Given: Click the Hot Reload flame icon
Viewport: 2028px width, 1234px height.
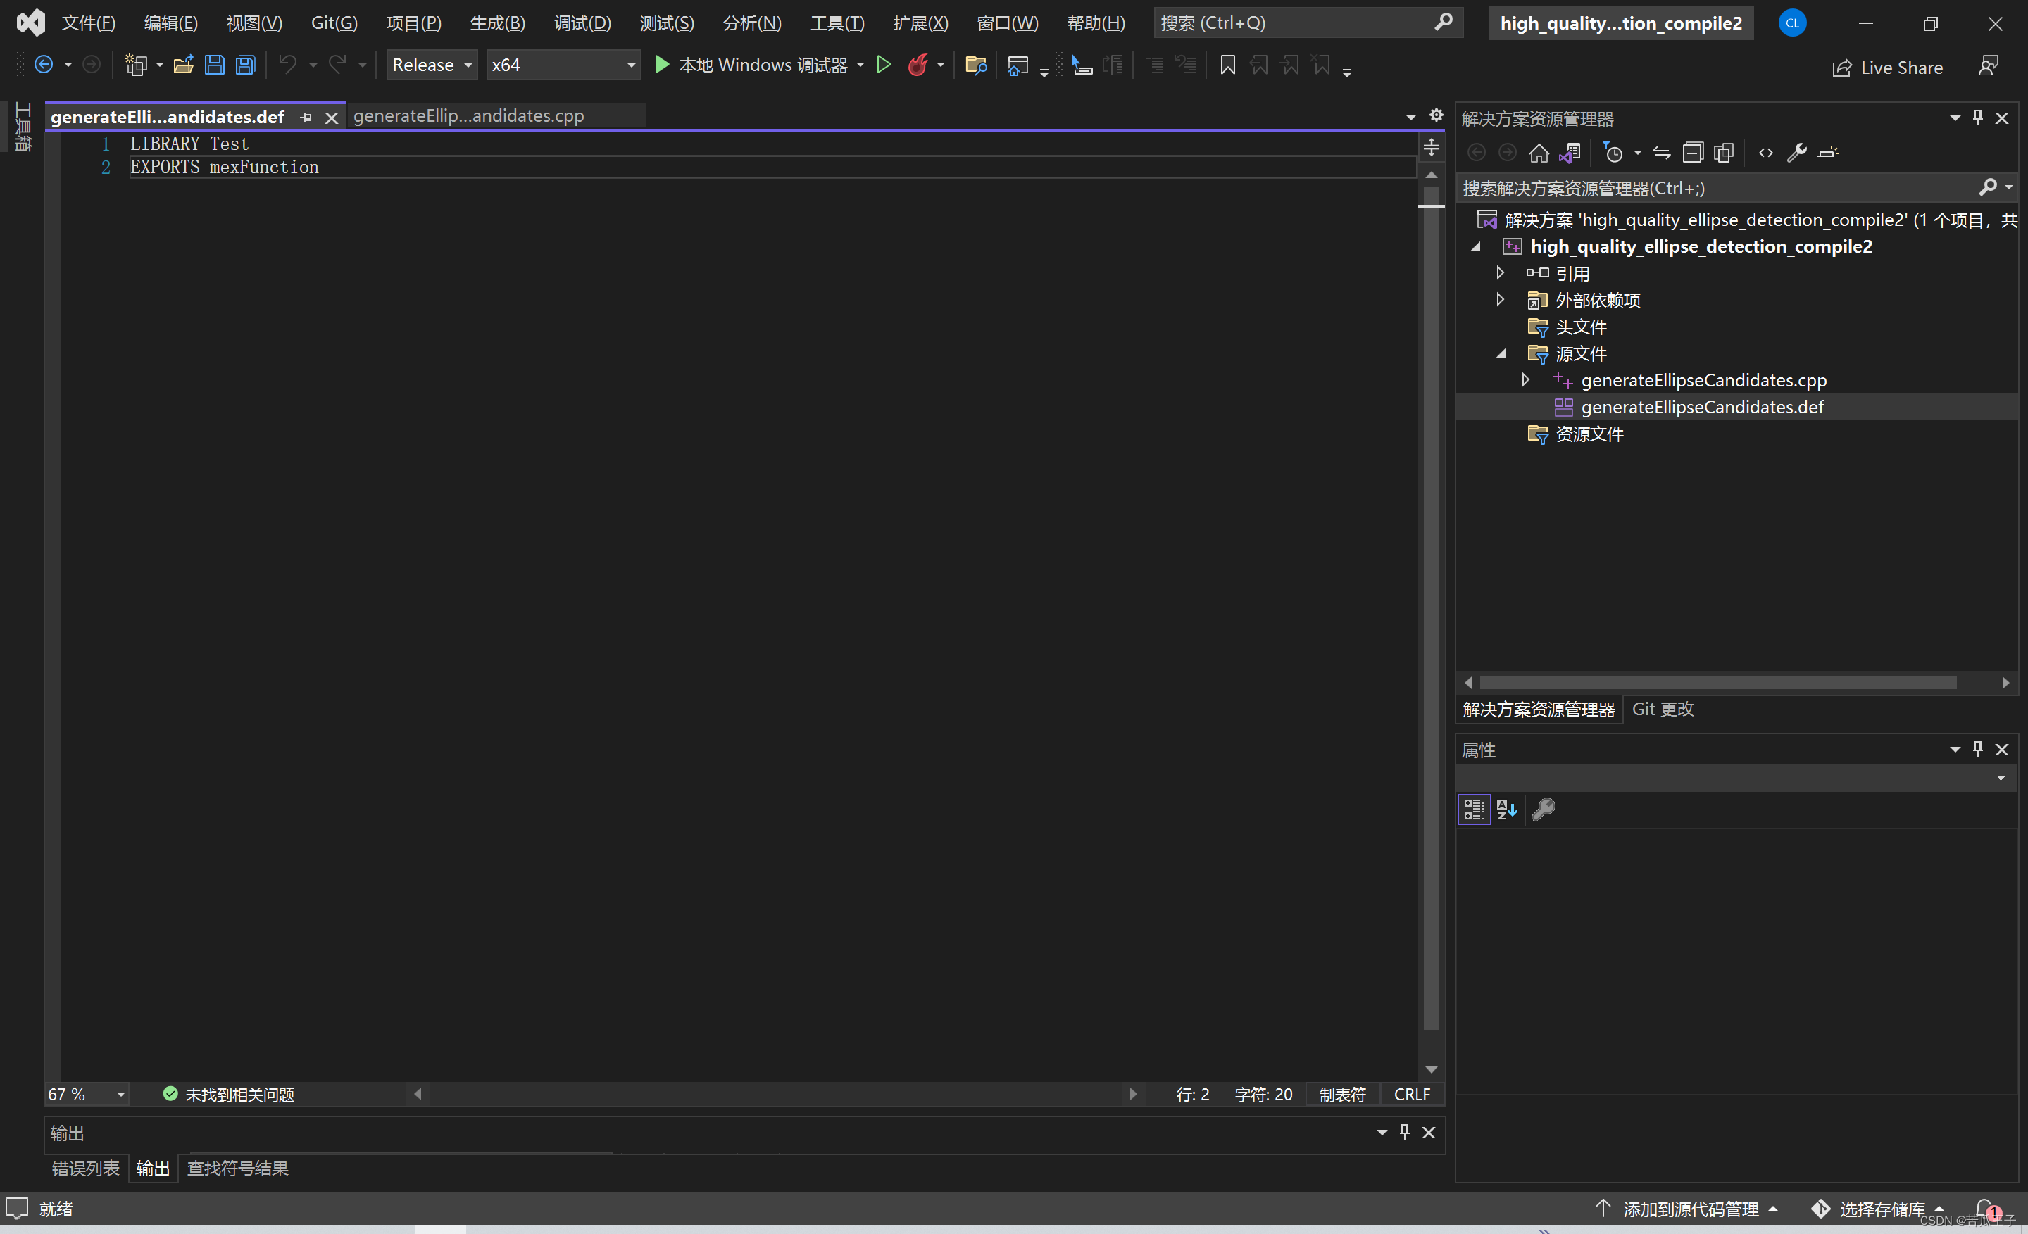Looking at the screenshot, I should [x=917, y=65].
